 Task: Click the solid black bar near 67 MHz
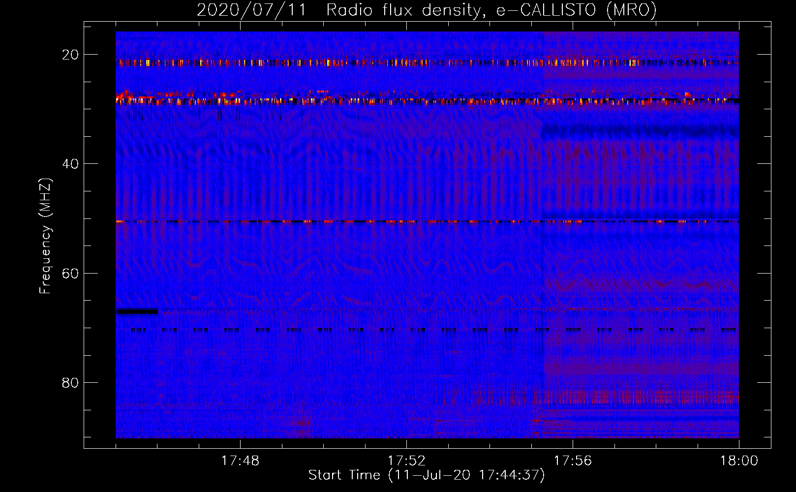(137, 311)
